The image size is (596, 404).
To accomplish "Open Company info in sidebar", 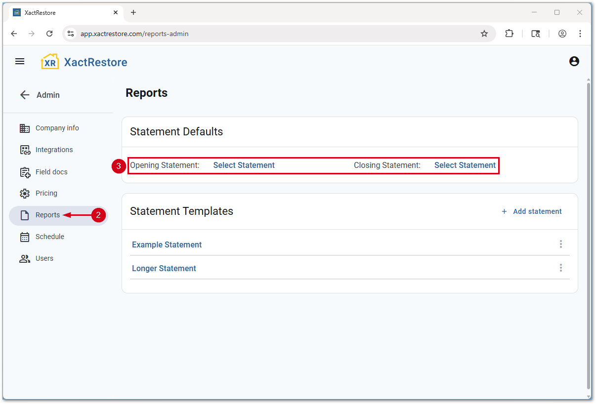I will coord(57,128).
